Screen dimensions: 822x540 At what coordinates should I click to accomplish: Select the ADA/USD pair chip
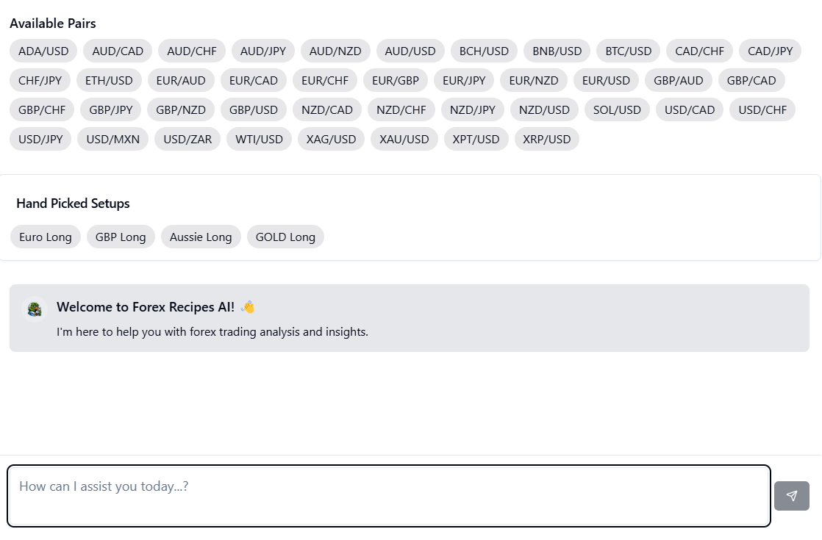pyautogui.click(x=43, y=51)
